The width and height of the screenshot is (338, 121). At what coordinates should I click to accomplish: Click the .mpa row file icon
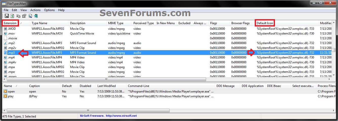tap(6, 67)
